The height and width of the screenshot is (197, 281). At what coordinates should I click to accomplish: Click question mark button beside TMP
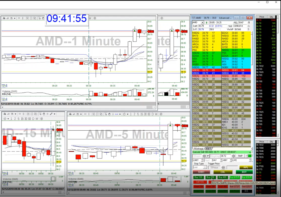pyautogui.click(x=246, y=156)
